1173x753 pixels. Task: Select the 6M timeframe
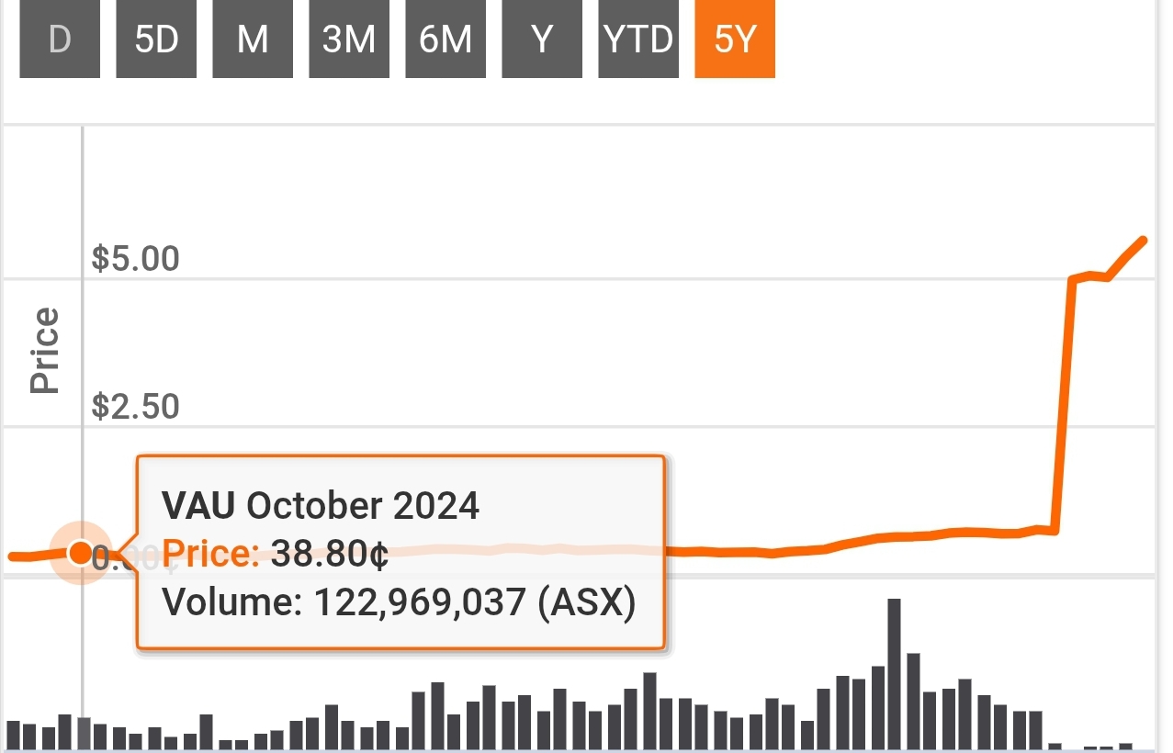[x=446, y=39]
